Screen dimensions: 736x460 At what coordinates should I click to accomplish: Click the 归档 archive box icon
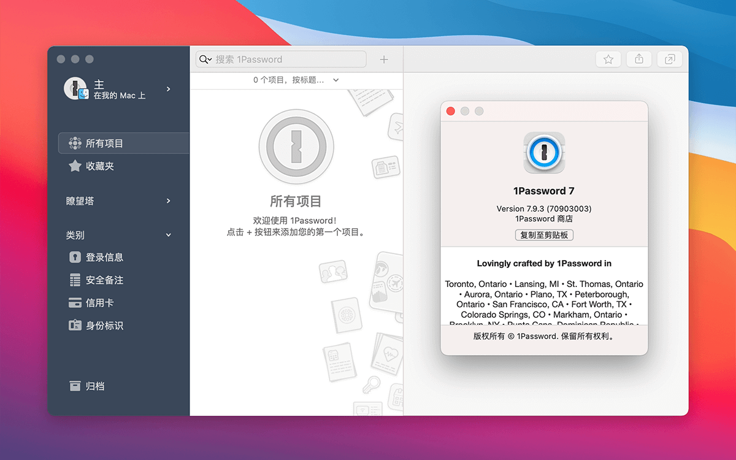[x=75, y=386]
